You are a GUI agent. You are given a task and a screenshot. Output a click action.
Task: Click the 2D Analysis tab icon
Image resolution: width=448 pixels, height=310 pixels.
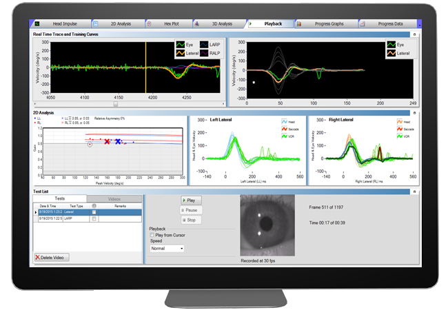pos(94,24)
